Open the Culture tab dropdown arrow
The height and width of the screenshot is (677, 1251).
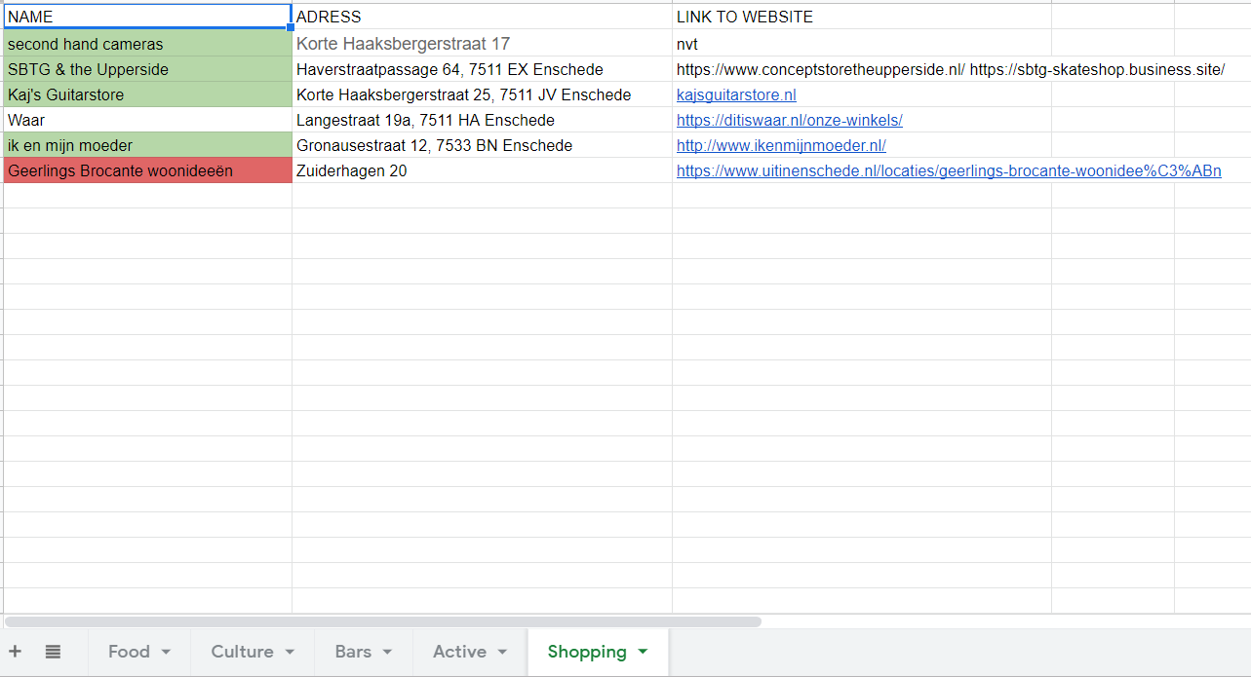(x=290, y=652)
